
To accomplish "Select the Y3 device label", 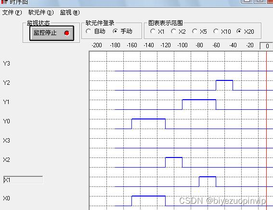I will (x=6, y=64).
